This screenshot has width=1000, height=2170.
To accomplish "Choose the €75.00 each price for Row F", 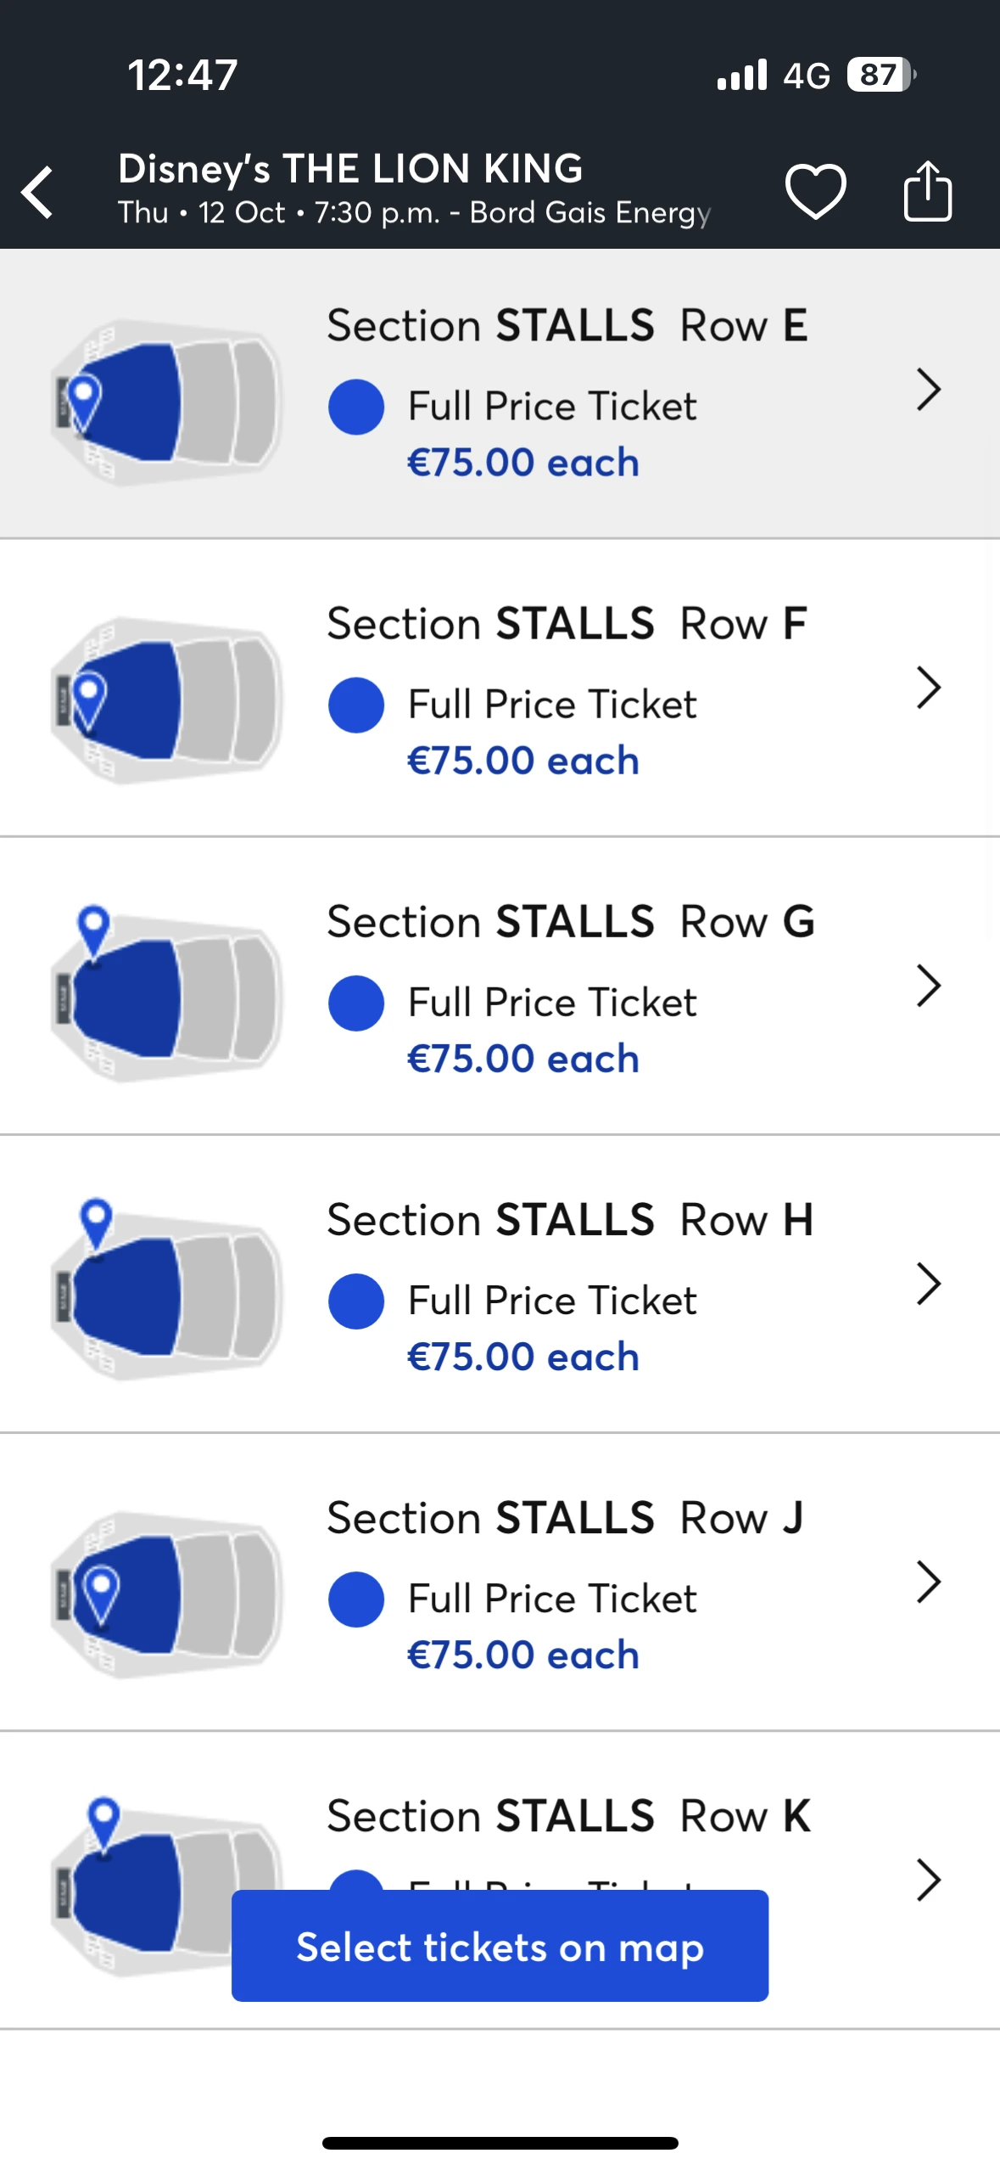I will tap(522, 761).
